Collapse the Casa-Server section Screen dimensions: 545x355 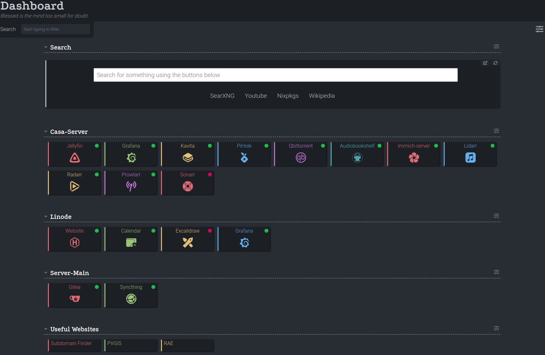tap(46, 132)
